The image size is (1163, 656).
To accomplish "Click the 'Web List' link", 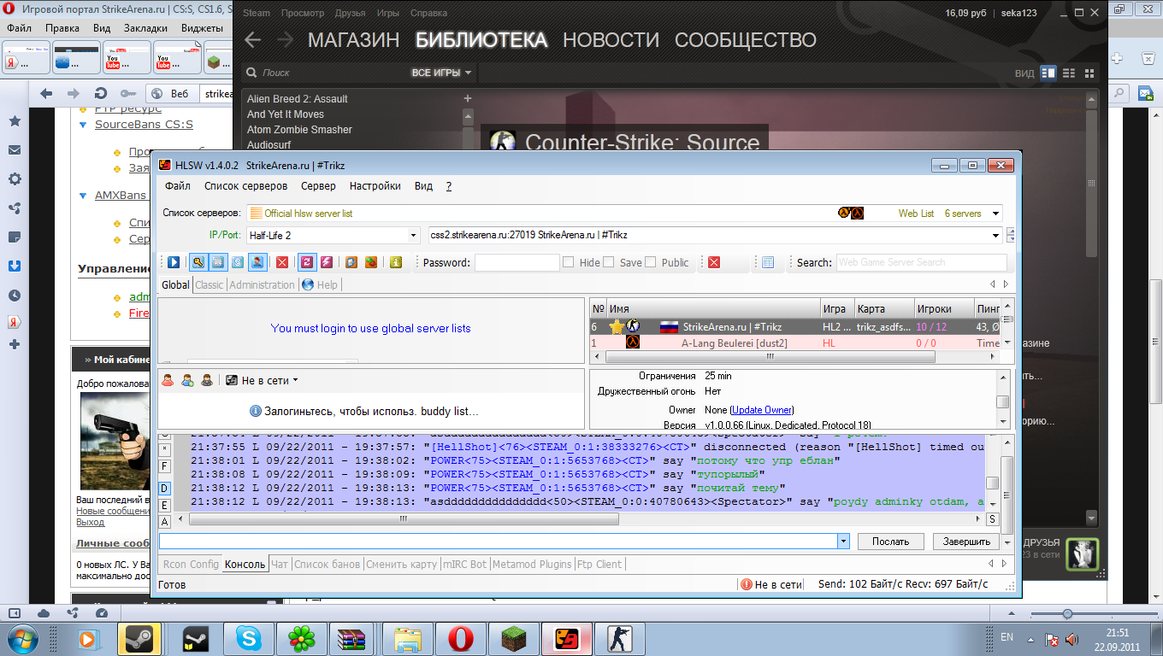I will [x=916, y=214].
